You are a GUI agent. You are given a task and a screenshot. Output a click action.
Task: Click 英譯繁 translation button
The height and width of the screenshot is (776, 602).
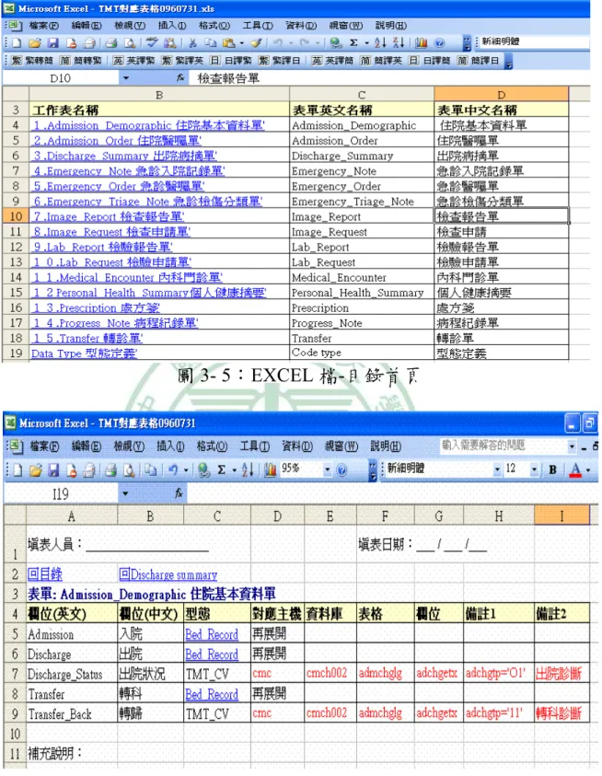click(133, 61)
